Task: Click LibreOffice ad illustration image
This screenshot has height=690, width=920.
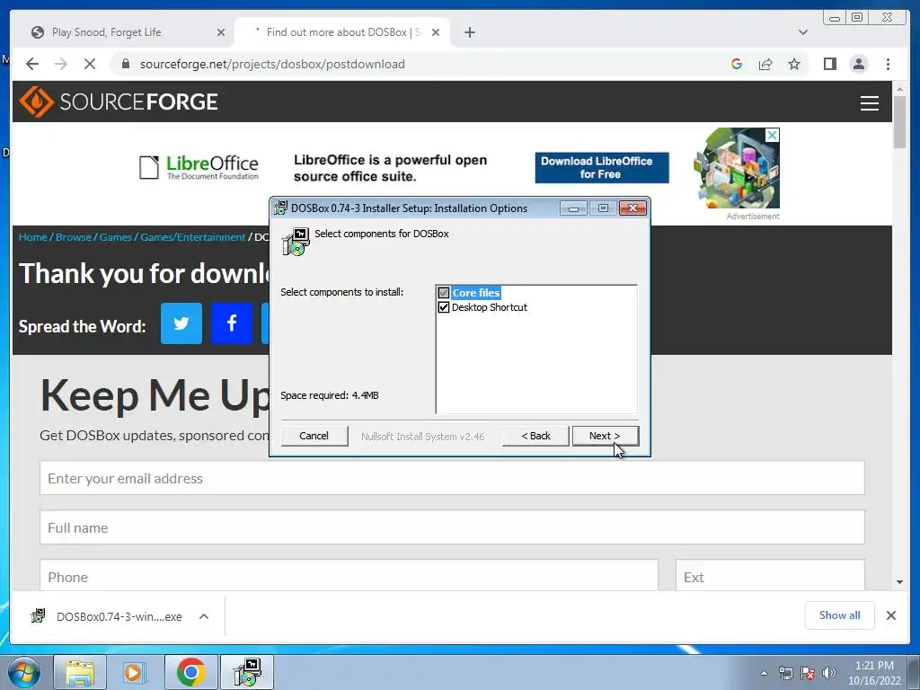Action: 737,168
